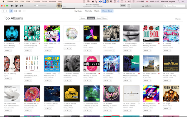
Task: Select the Music library icon
Action: pyautogui.click(x=11, y=11)
